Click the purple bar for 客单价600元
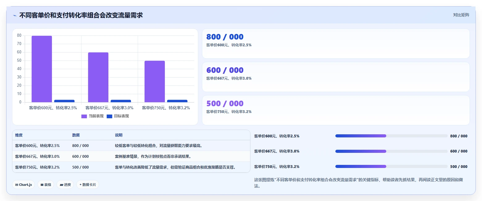This screenshot has width=482, height=201. point(42,69)
